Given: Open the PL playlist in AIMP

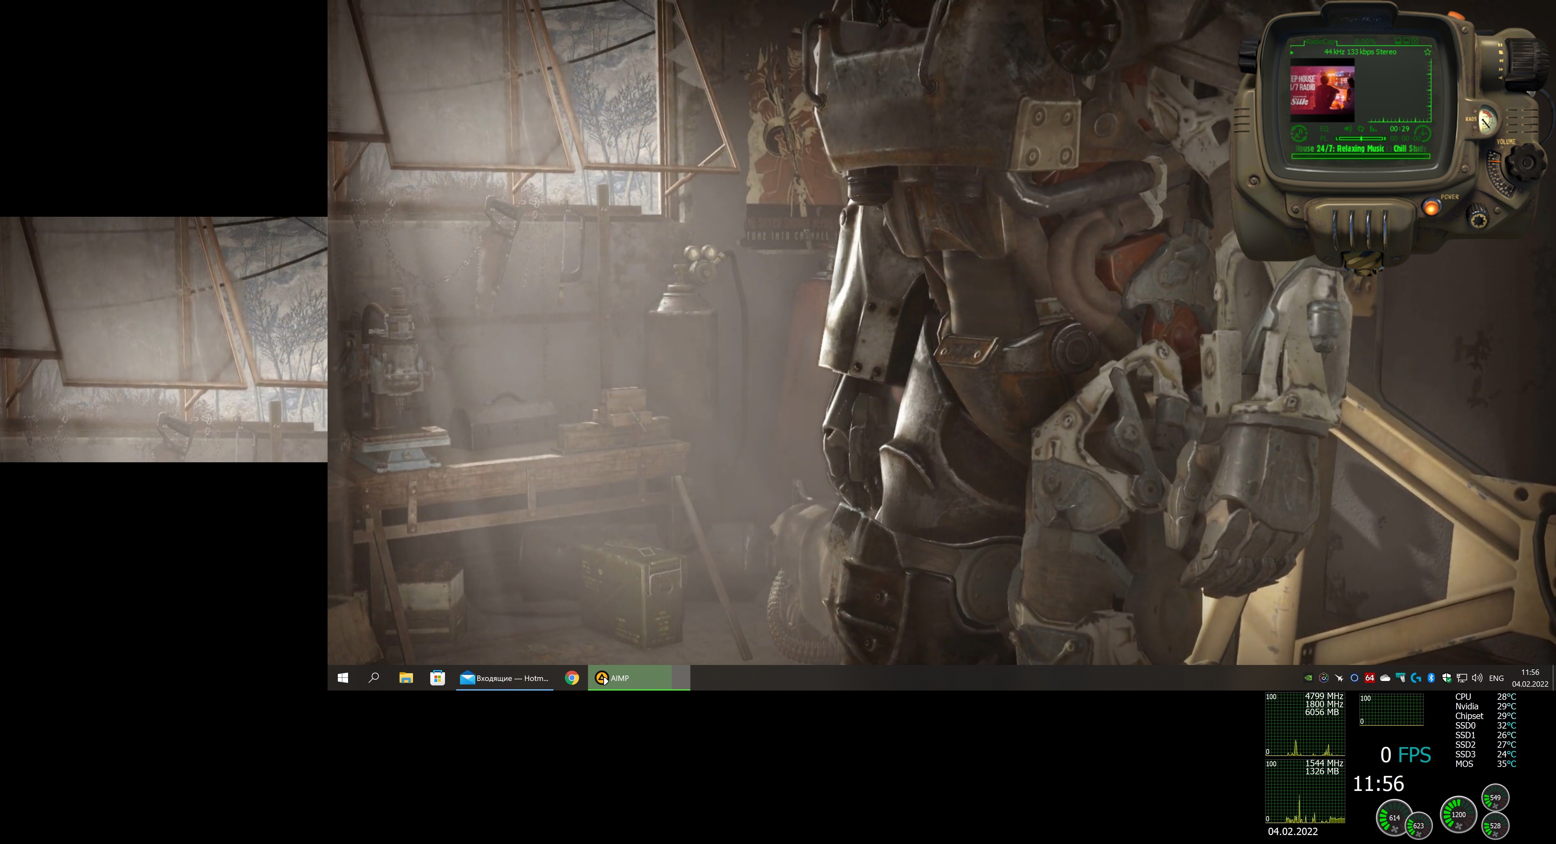Looking at the screenshot, I should coord(1324,138).
